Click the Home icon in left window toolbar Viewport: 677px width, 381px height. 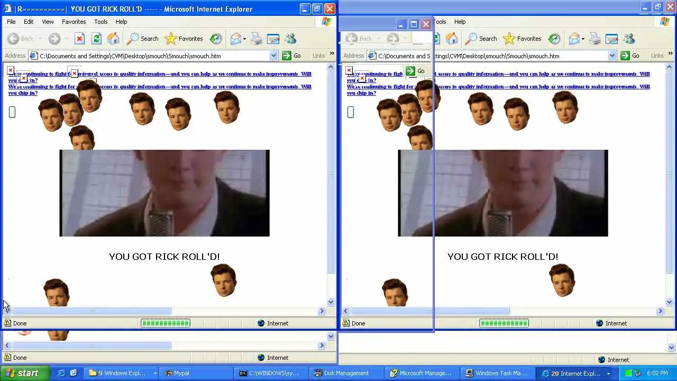point(113,39)
